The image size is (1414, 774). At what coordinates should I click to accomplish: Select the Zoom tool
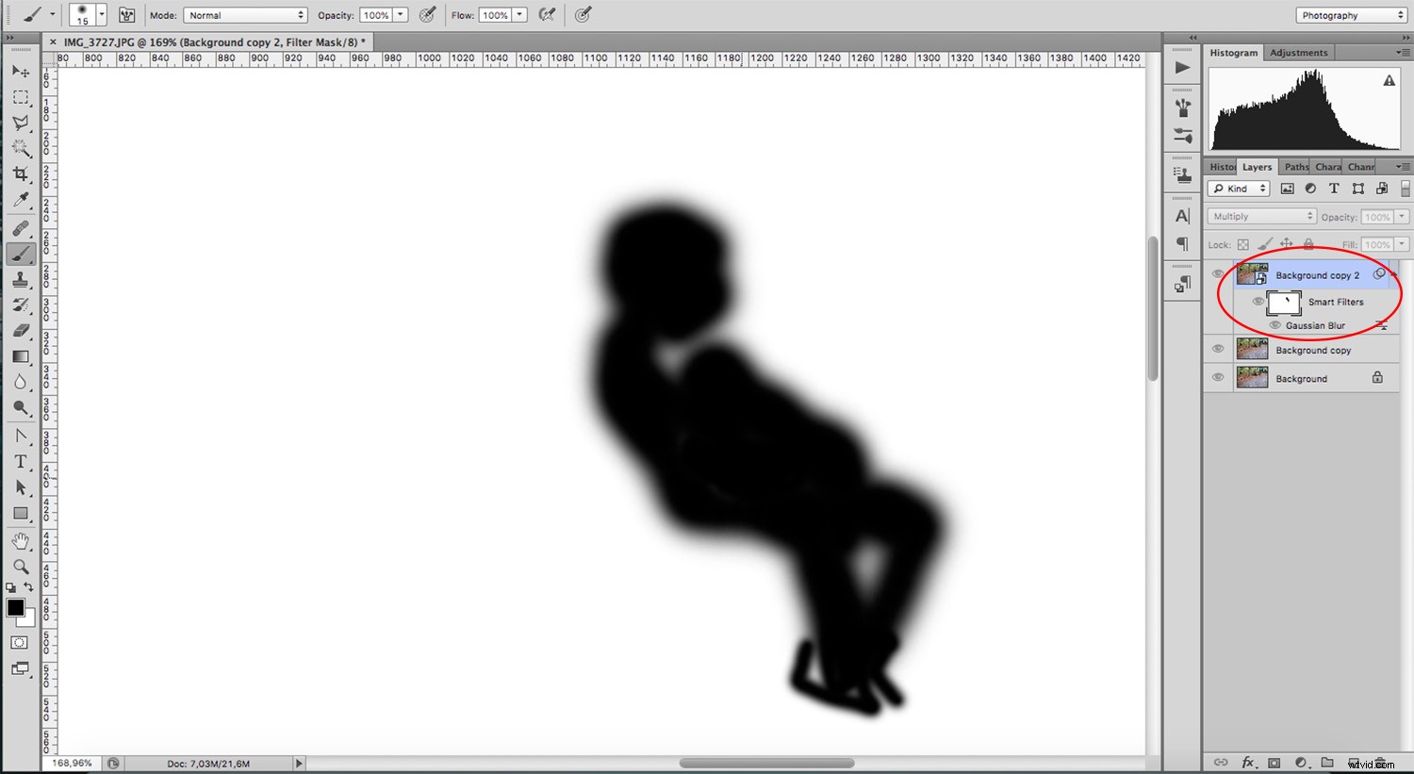click(21, 567)
